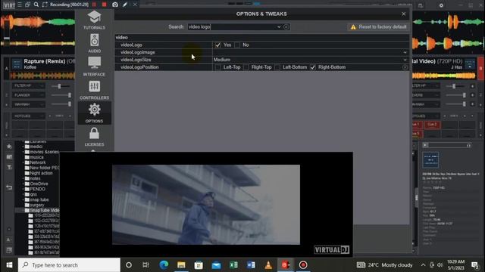Click the Windows taskbar search box
The height and width of the screenshot is (272, 485).
(x=69, y=265)
